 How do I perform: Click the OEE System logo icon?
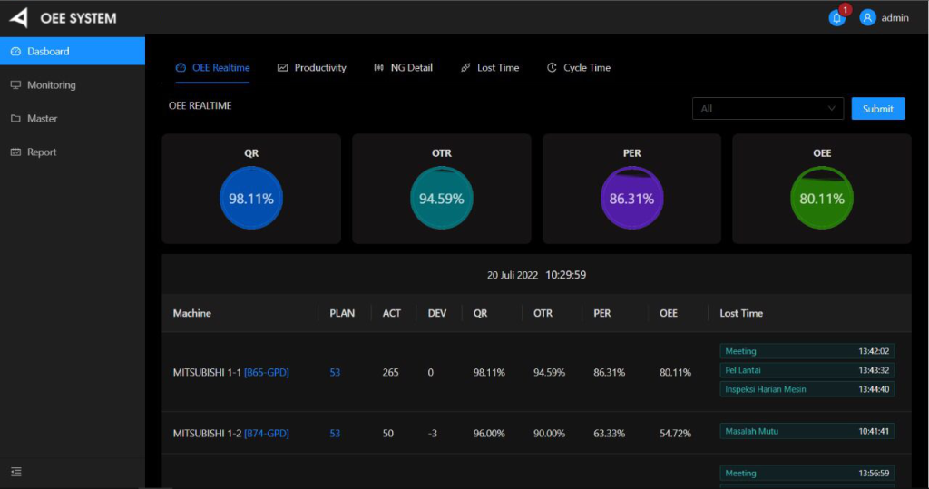coord(19,17)
